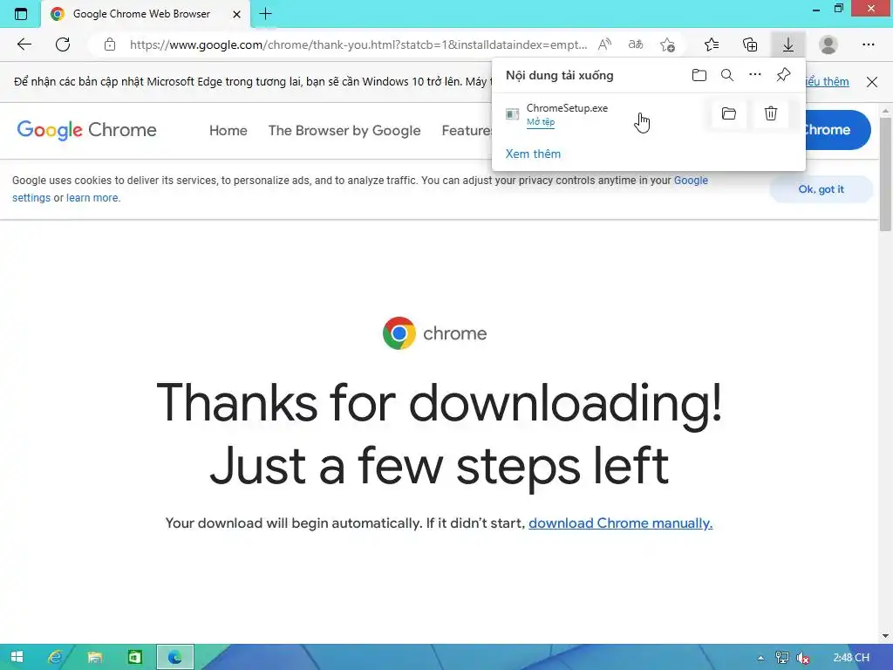This screenshot has height=670, width=893.
Task: Open Features navigation item
Action: point(467,131)
